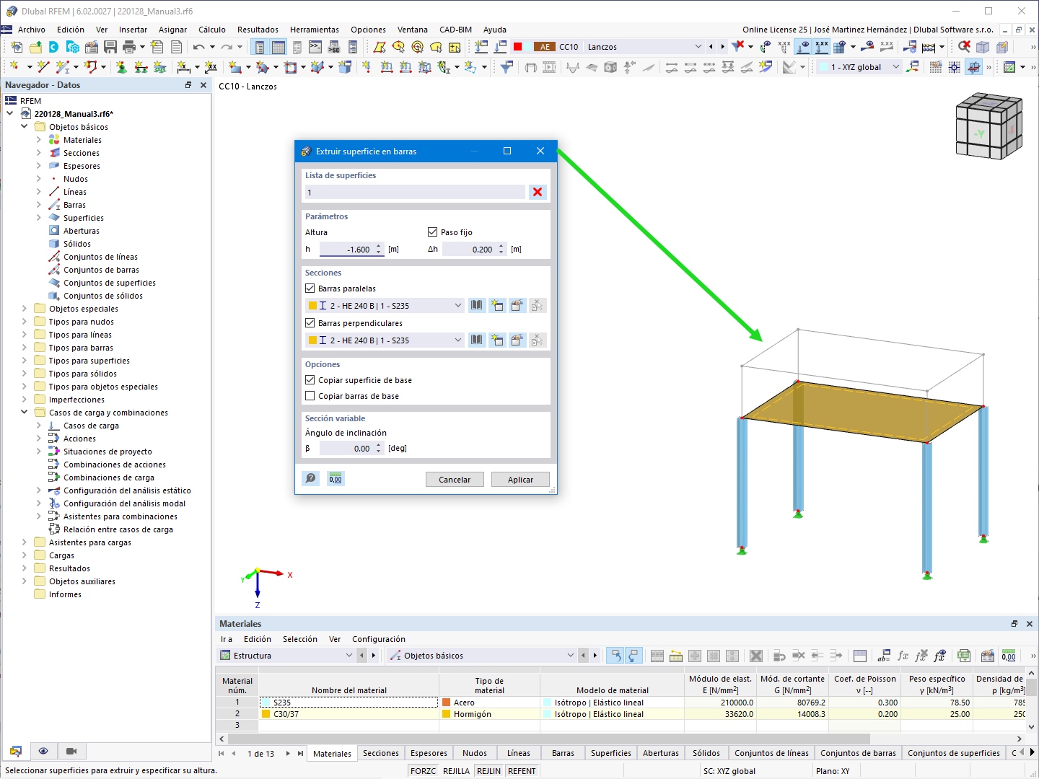
Task: Click the filter with red X icon
Action: click(737, 47)
